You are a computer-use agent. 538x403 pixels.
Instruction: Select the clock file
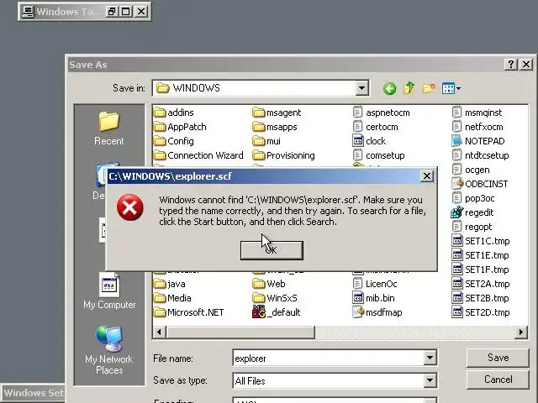(x=369, y=141)
